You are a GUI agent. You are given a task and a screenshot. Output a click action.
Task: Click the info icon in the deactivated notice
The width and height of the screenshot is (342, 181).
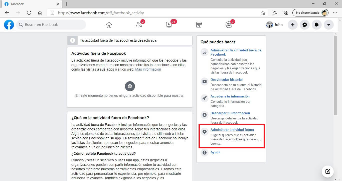click(72, 40)
